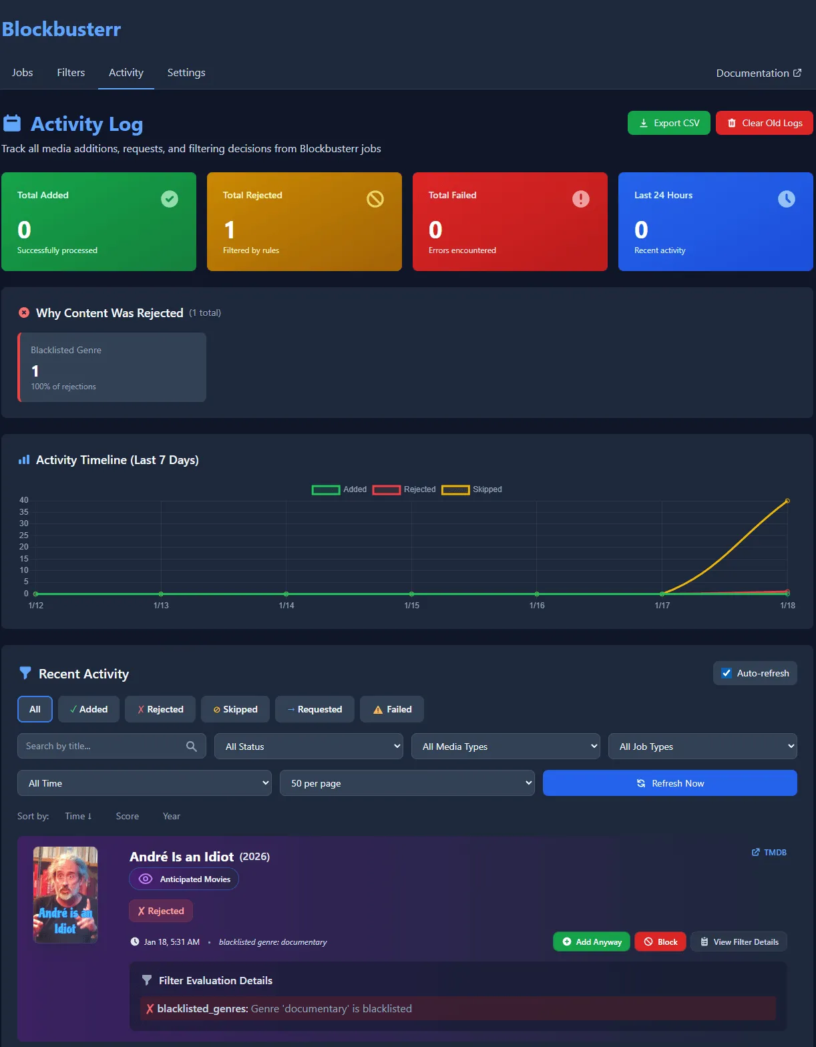Click the exclamation icon on Total Failed card
816x1047 pixels.
(x=581, y=198)
